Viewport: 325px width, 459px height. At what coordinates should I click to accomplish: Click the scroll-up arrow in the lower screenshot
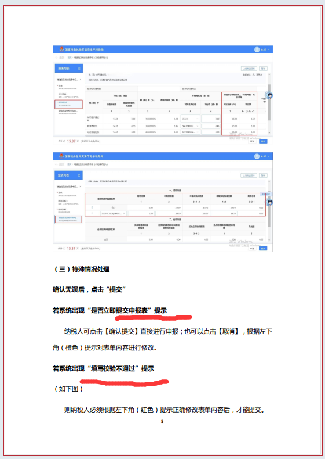(x=269, y=181)
